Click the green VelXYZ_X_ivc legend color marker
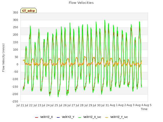This screenshot has width=163, height=122. [79, 117]
